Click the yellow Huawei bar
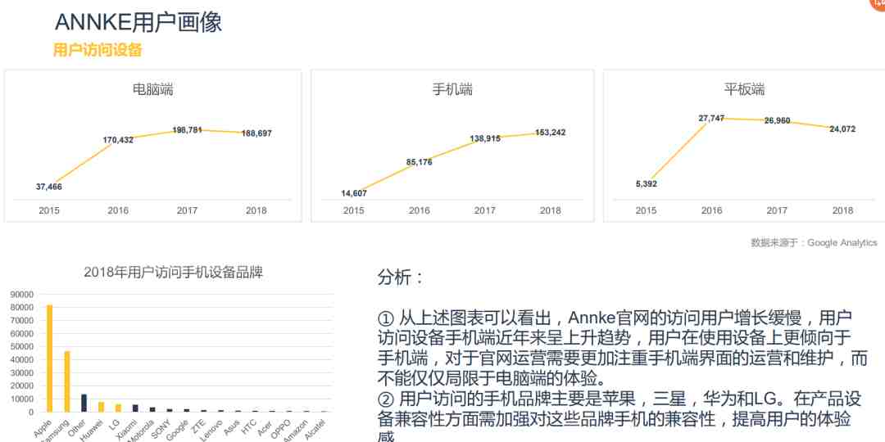 (x=101, y=407)
